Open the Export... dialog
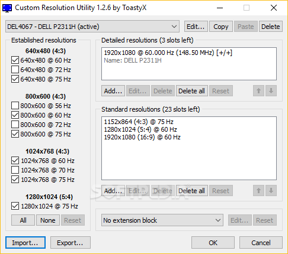This screenshot has width=288, height=254. (x=71, y=243)
